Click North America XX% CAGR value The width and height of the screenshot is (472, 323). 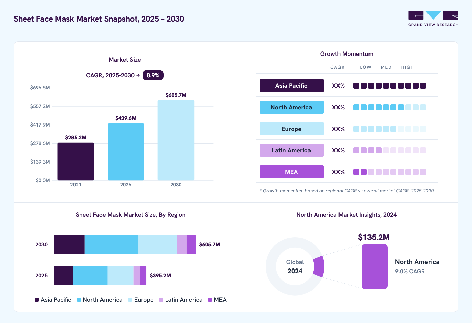tap(338, 107)
